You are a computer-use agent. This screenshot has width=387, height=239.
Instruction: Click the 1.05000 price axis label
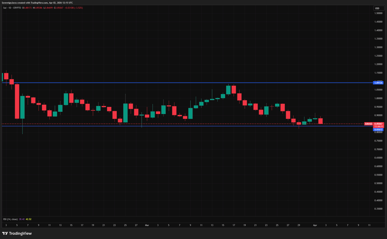pos(378,90)
